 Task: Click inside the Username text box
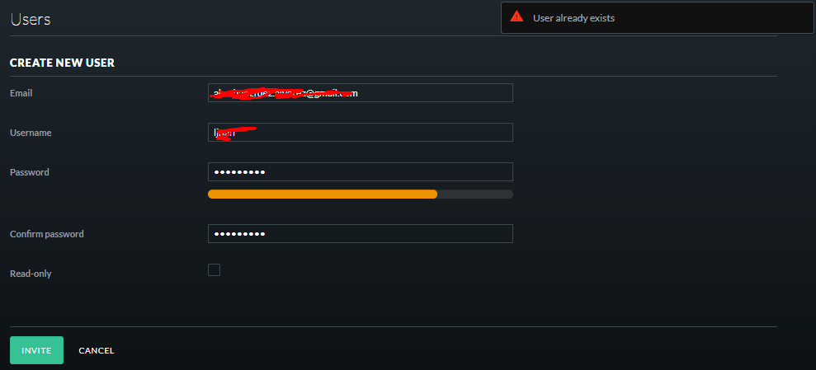360,132
